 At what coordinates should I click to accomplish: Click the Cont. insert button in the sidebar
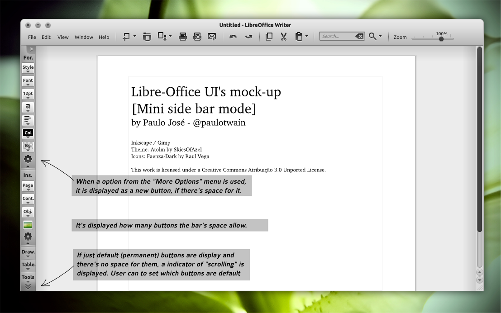tap(28, 199)
